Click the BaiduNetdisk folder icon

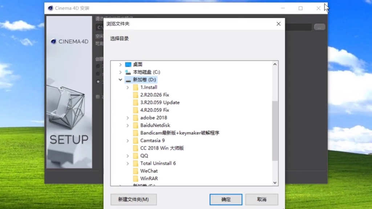point(136,125)
